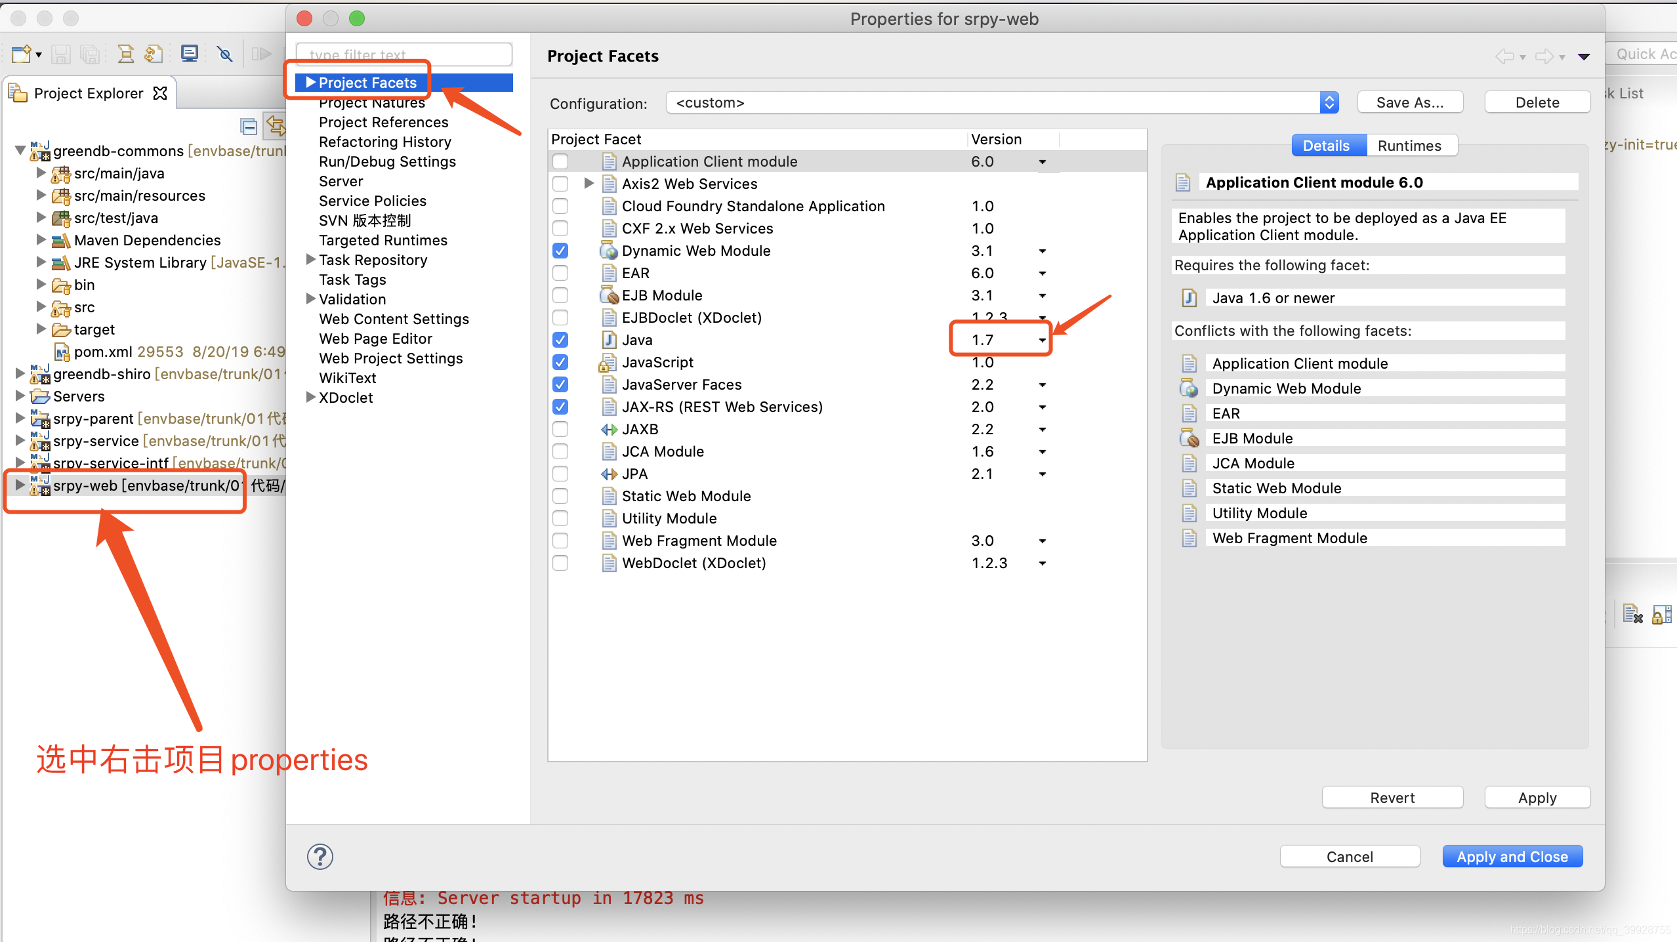Click the help question mark icon
This screenshot has height=942, width=1677.
320,856
